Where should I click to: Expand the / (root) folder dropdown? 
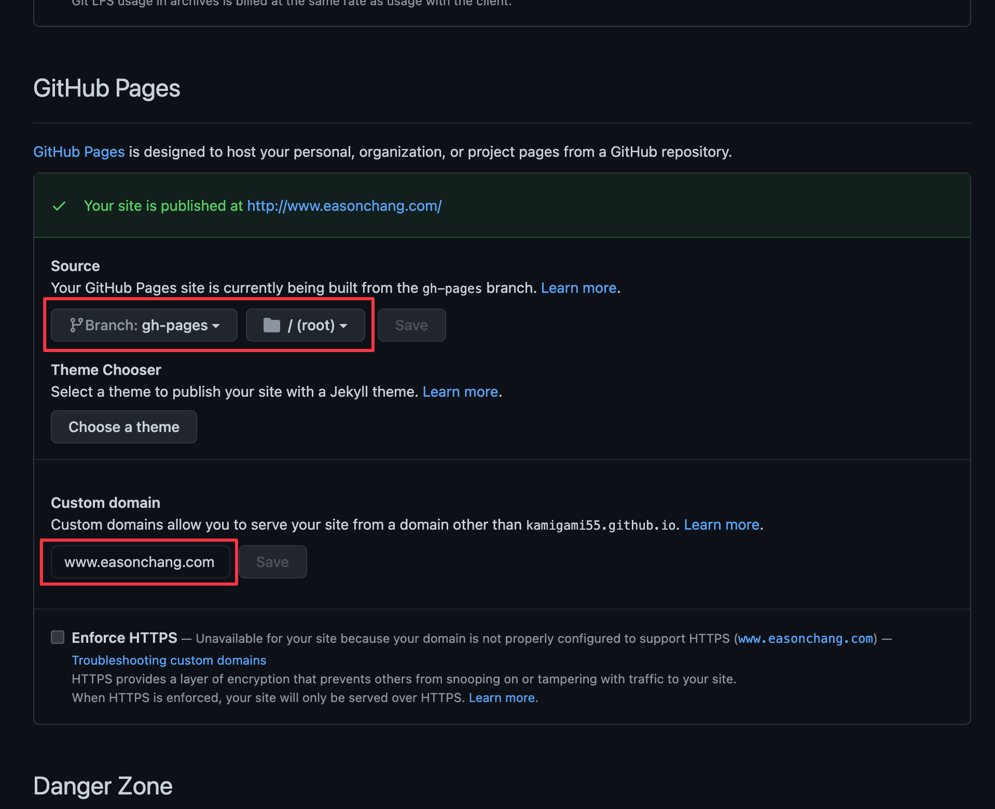[305, 325]
